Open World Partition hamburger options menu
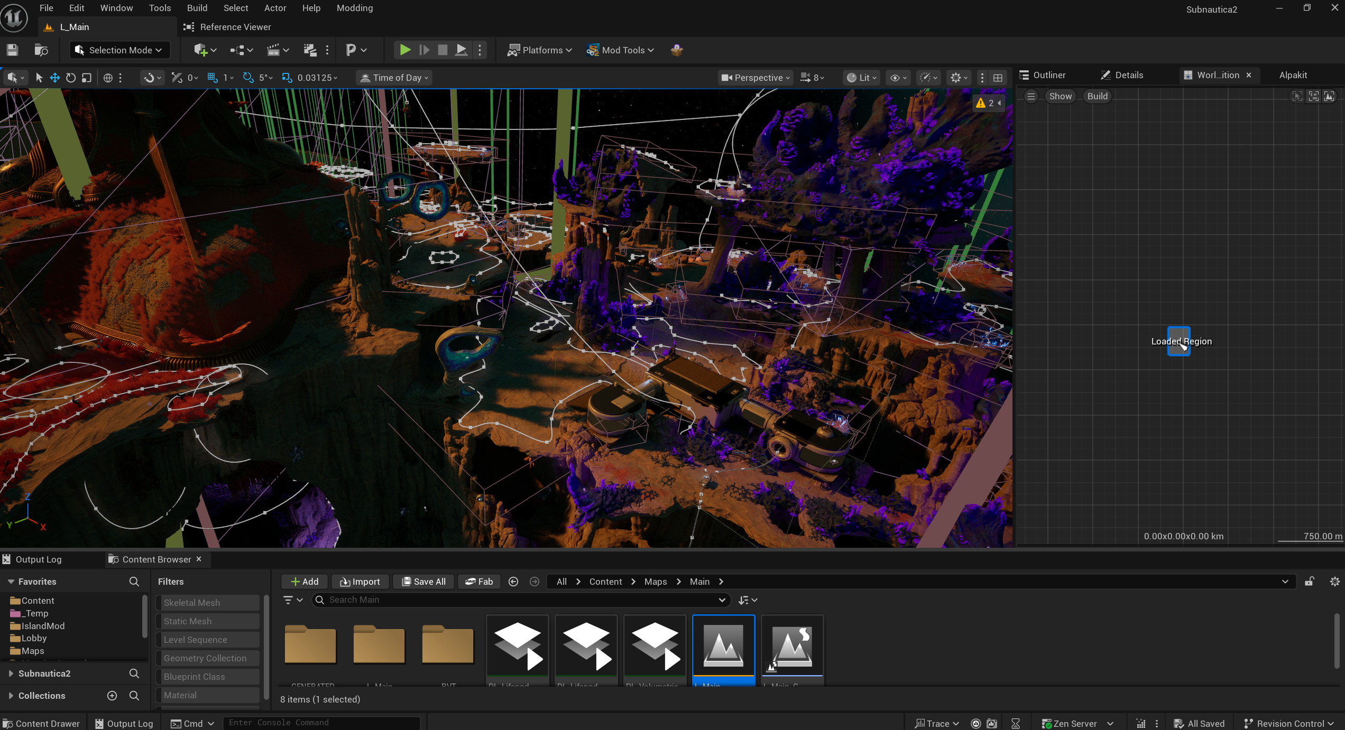 click(x=1031, y=96)
